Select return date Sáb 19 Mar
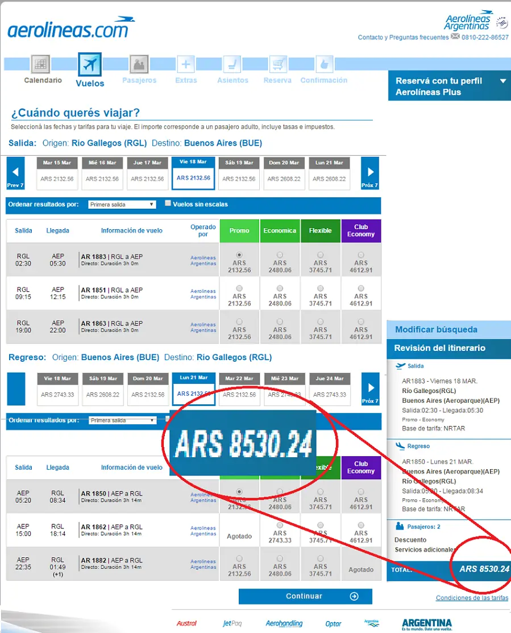511x633 pixels. point(103,389)
